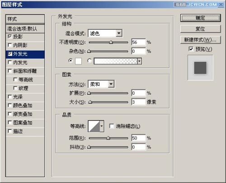Select the 描边 (Stroke) style item

25,132
